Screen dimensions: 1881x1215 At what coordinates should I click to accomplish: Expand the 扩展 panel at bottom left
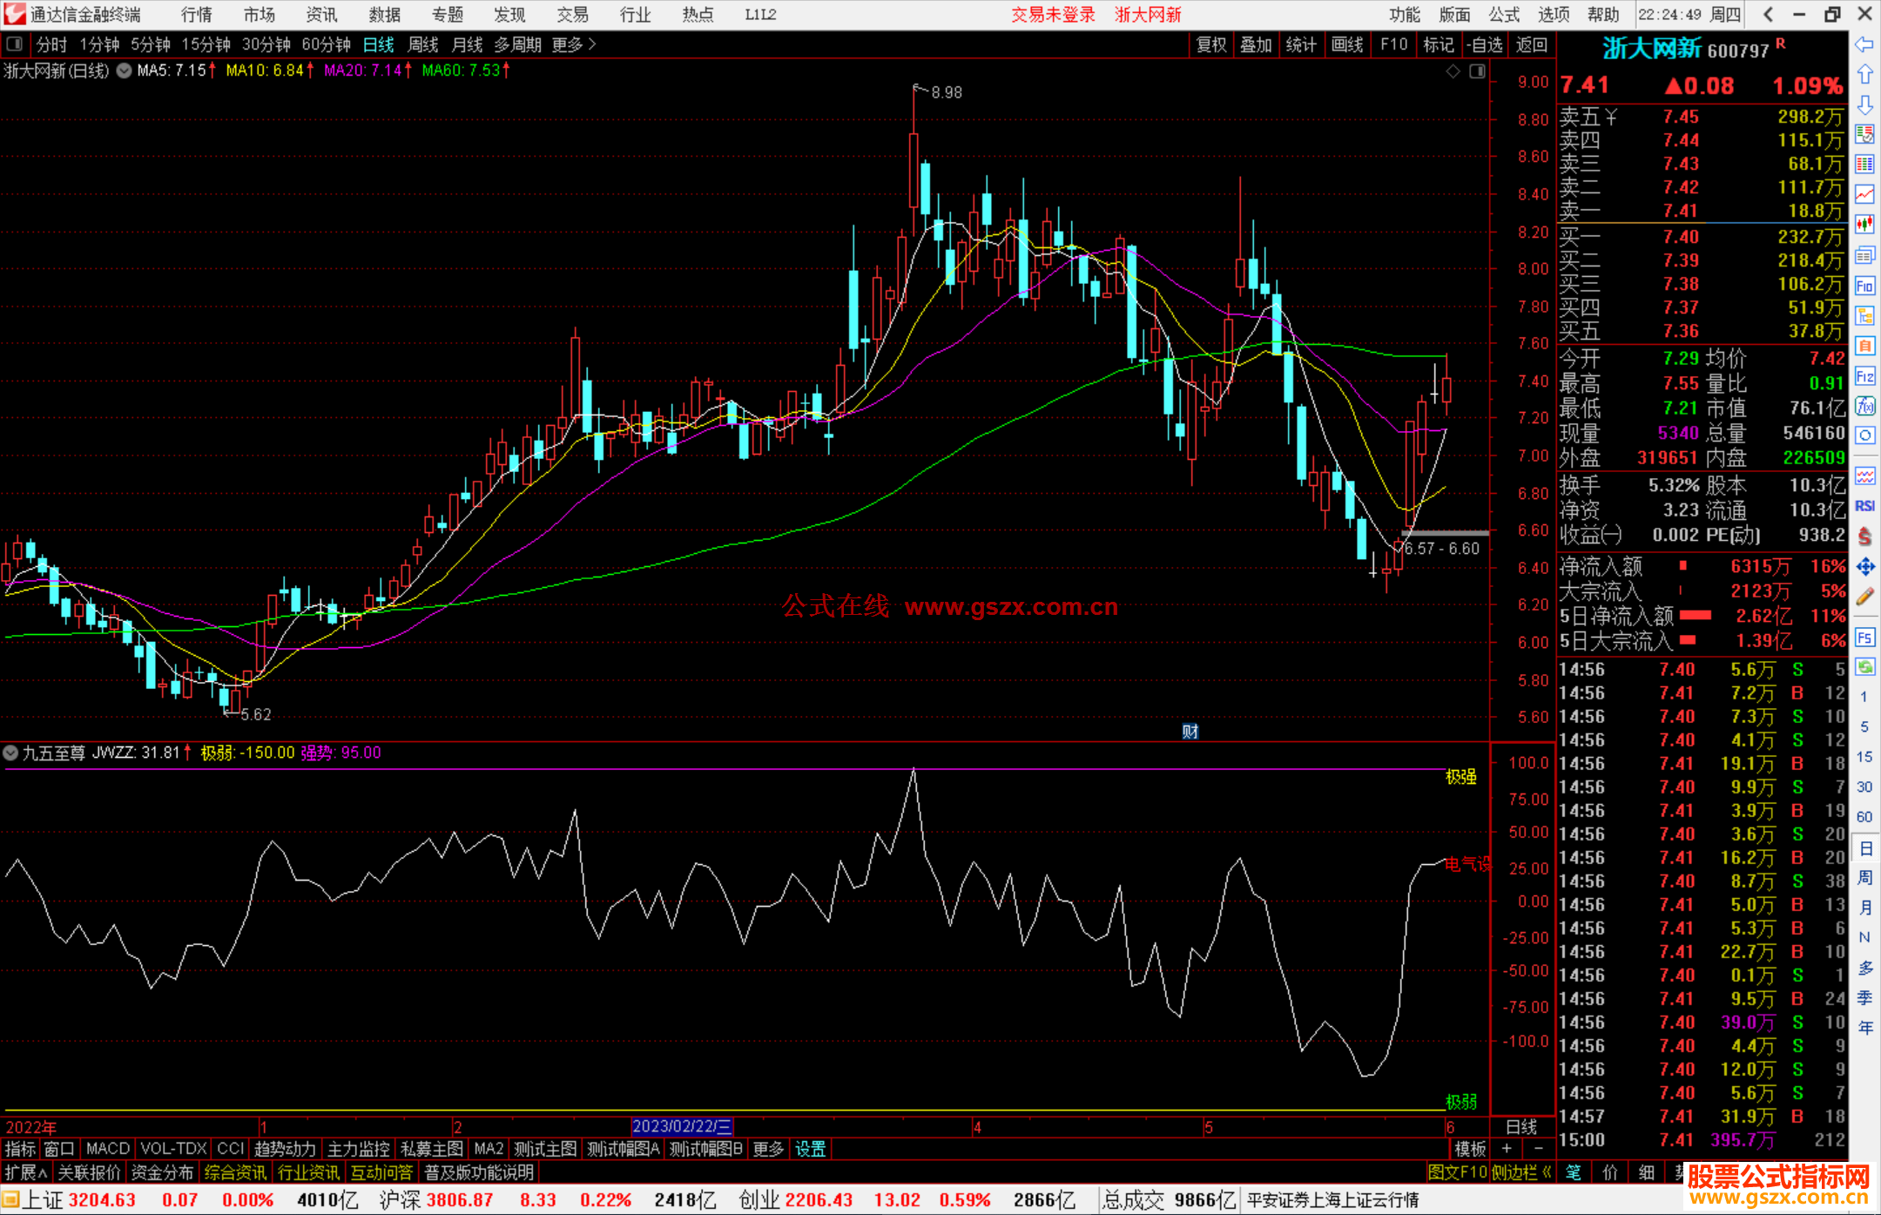(25, 1172)
